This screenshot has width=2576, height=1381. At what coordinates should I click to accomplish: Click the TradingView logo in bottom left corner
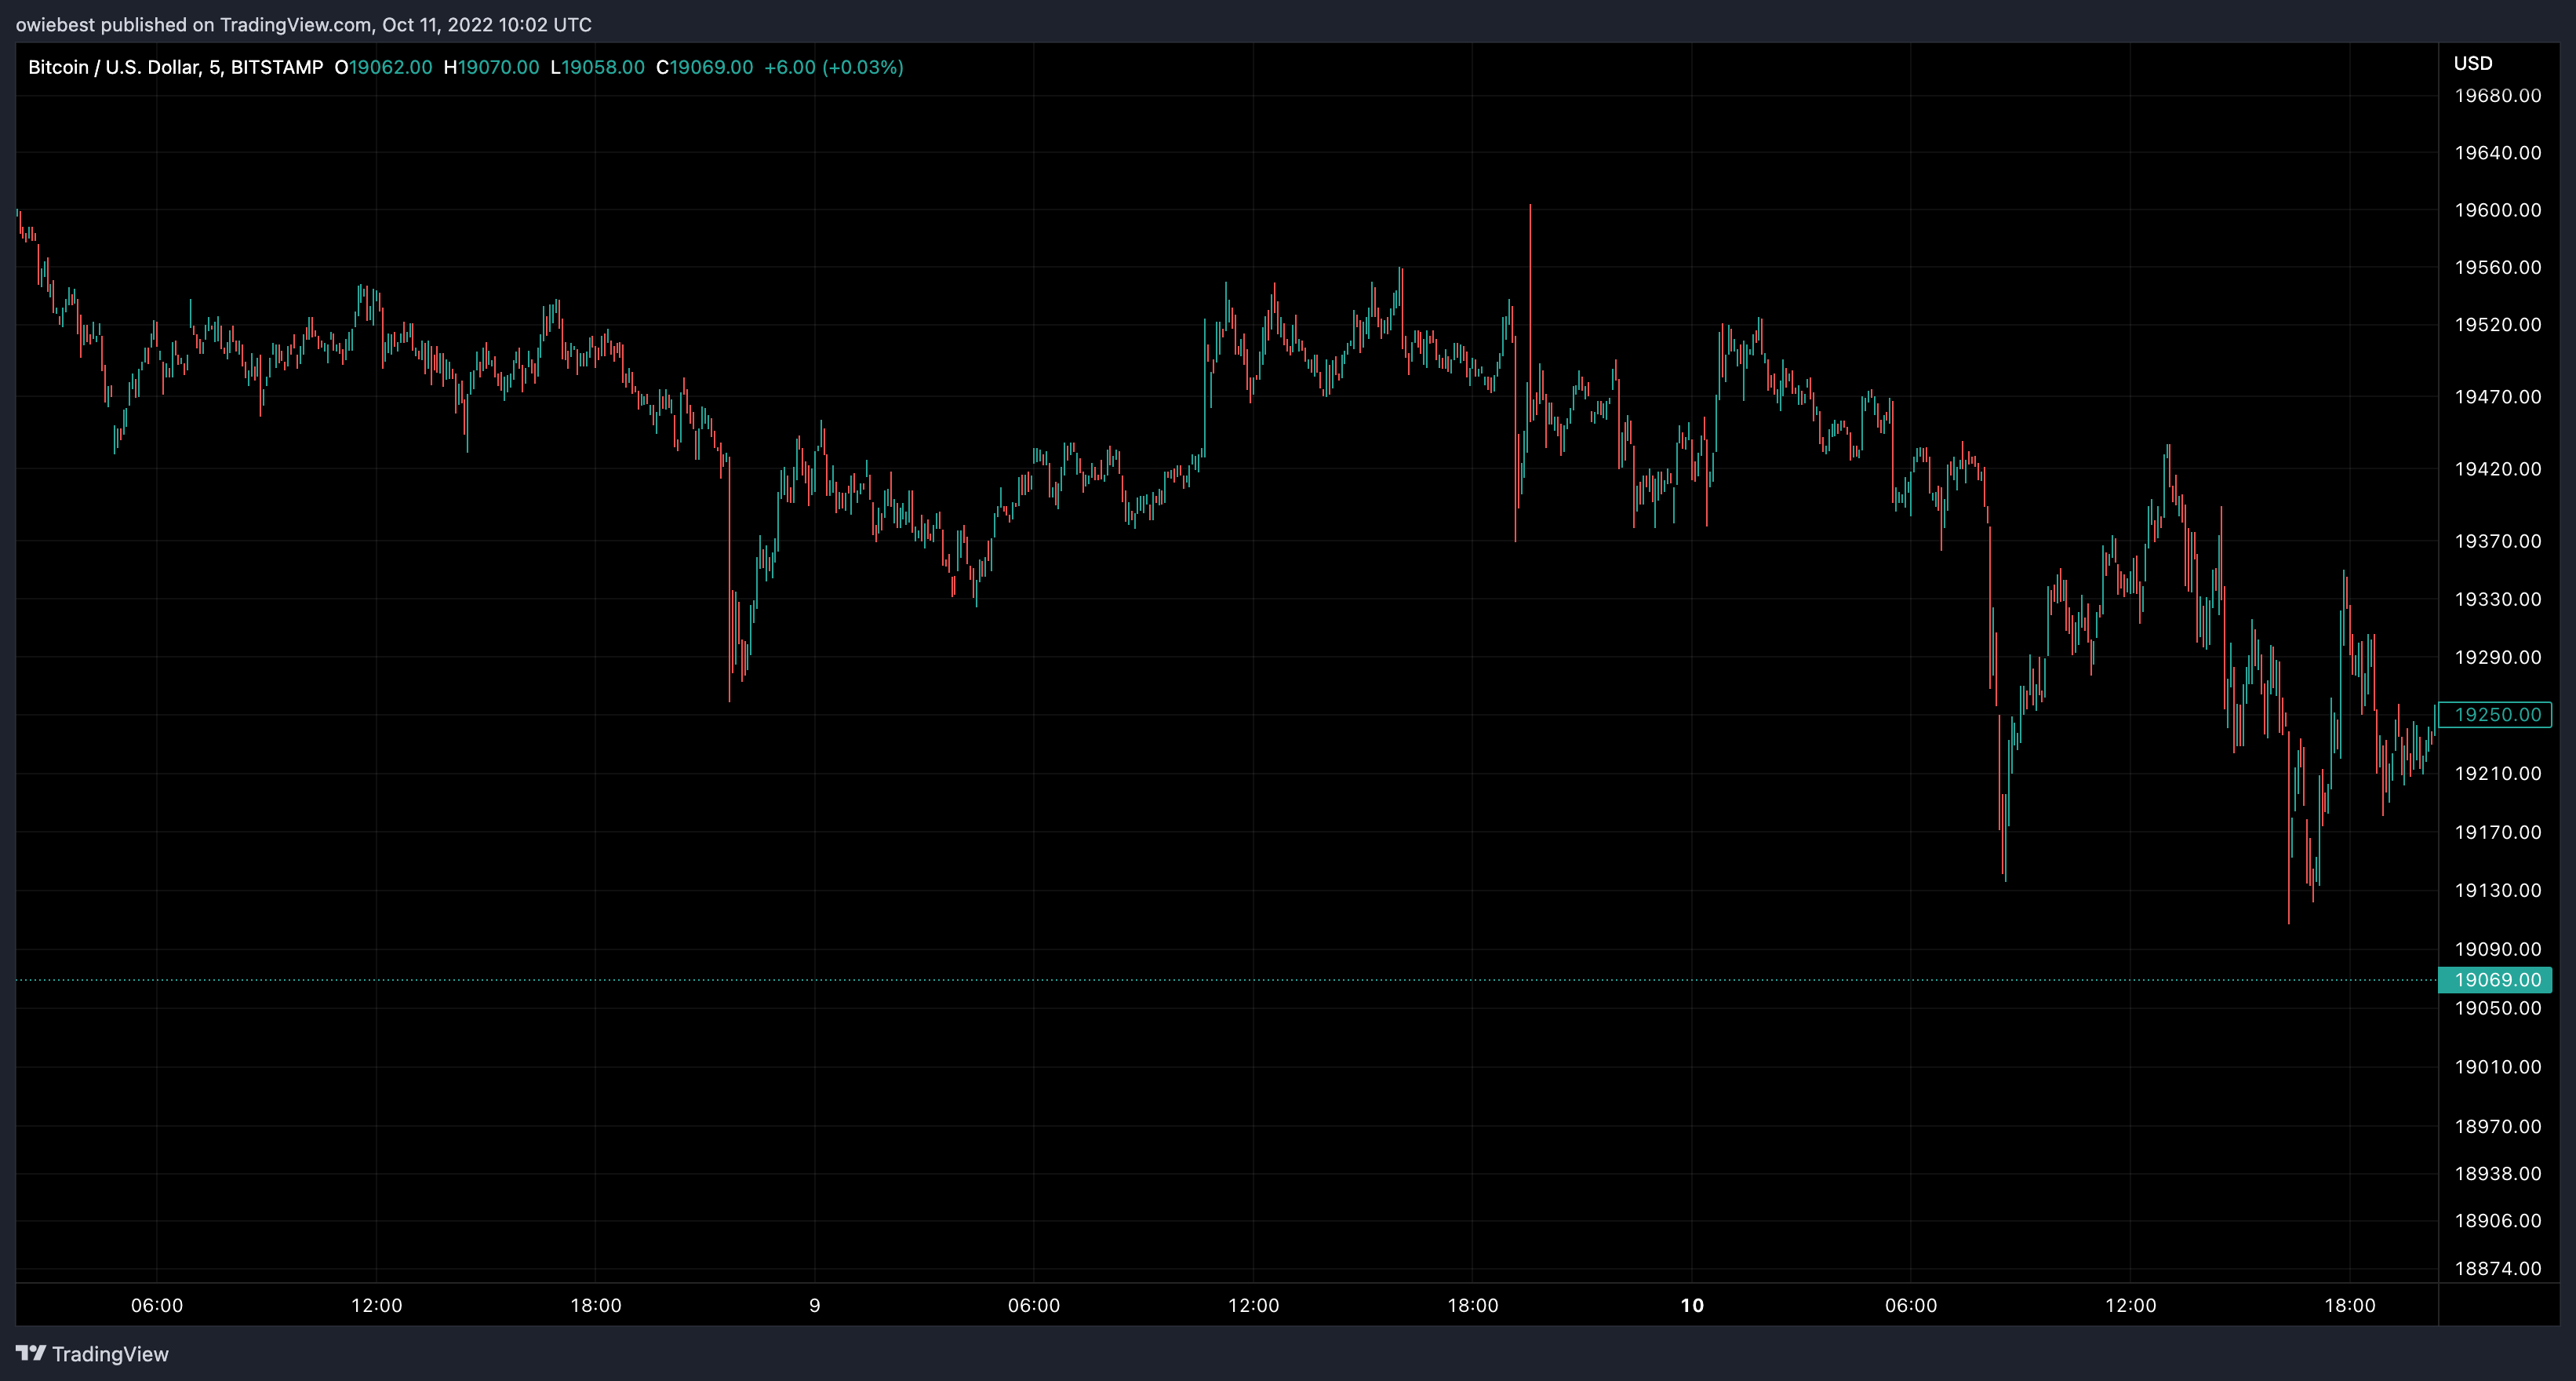tap(95, 1353)
